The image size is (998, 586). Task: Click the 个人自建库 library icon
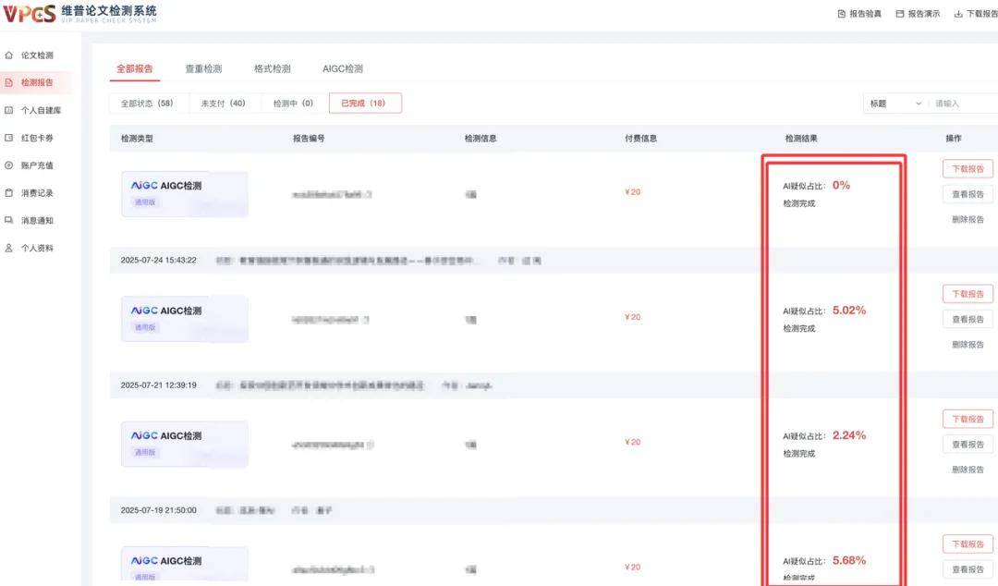coord(10,110)
